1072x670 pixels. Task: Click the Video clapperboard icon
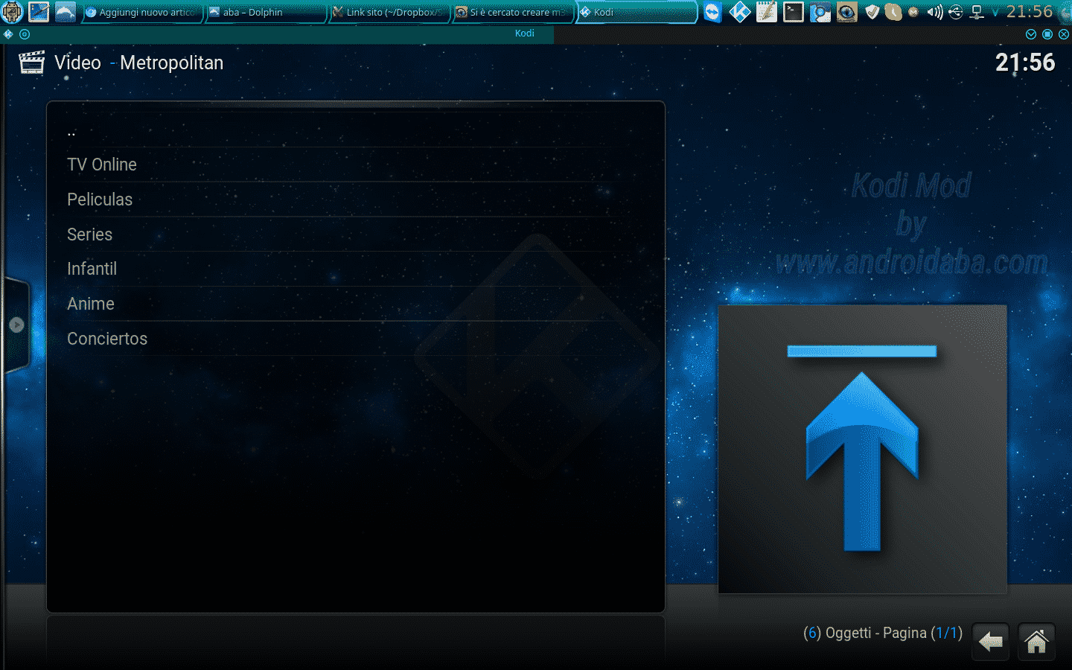(31, 63)
